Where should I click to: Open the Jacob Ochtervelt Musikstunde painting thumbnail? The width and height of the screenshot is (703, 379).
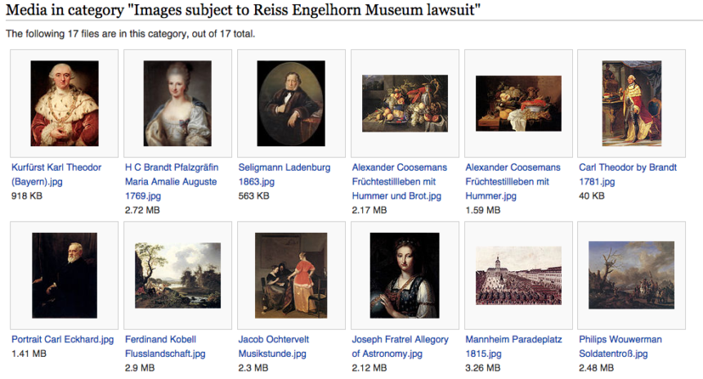point(291,275)
